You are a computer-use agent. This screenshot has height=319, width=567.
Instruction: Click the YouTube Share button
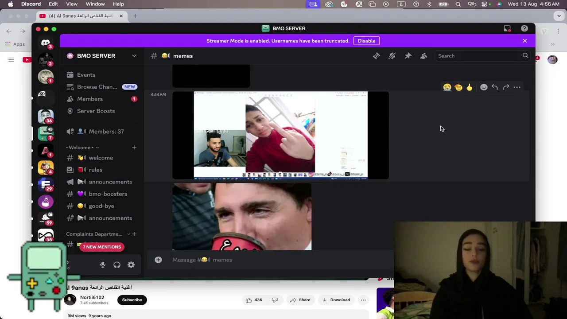click(300, 300)
